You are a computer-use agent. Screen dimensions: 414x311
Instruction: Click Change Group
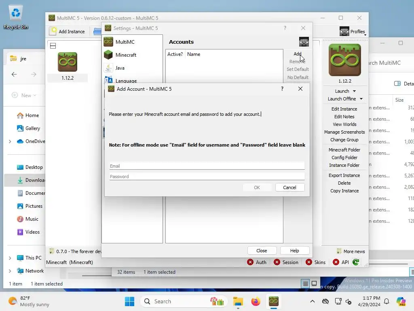point(344,139)
